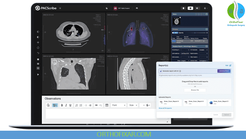Insert a numbered list
This screenshot has height=139, width=246.
[76, 105]
